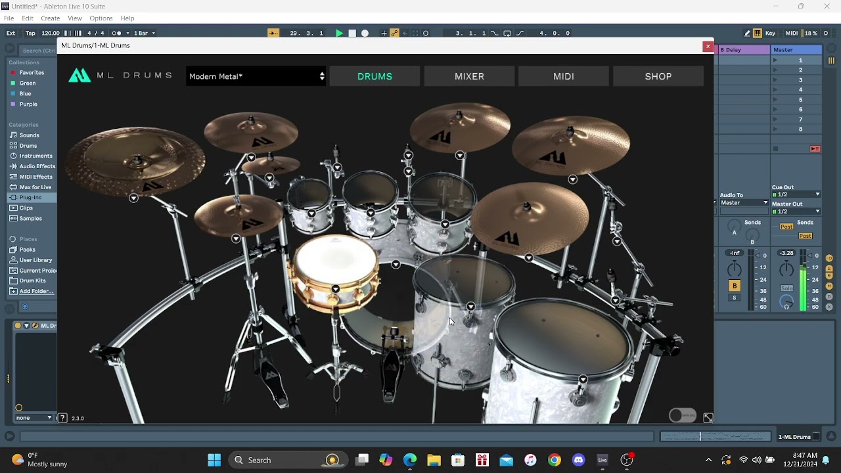
Task: Open the kick drum options arrow
Action: pos(396,264)
